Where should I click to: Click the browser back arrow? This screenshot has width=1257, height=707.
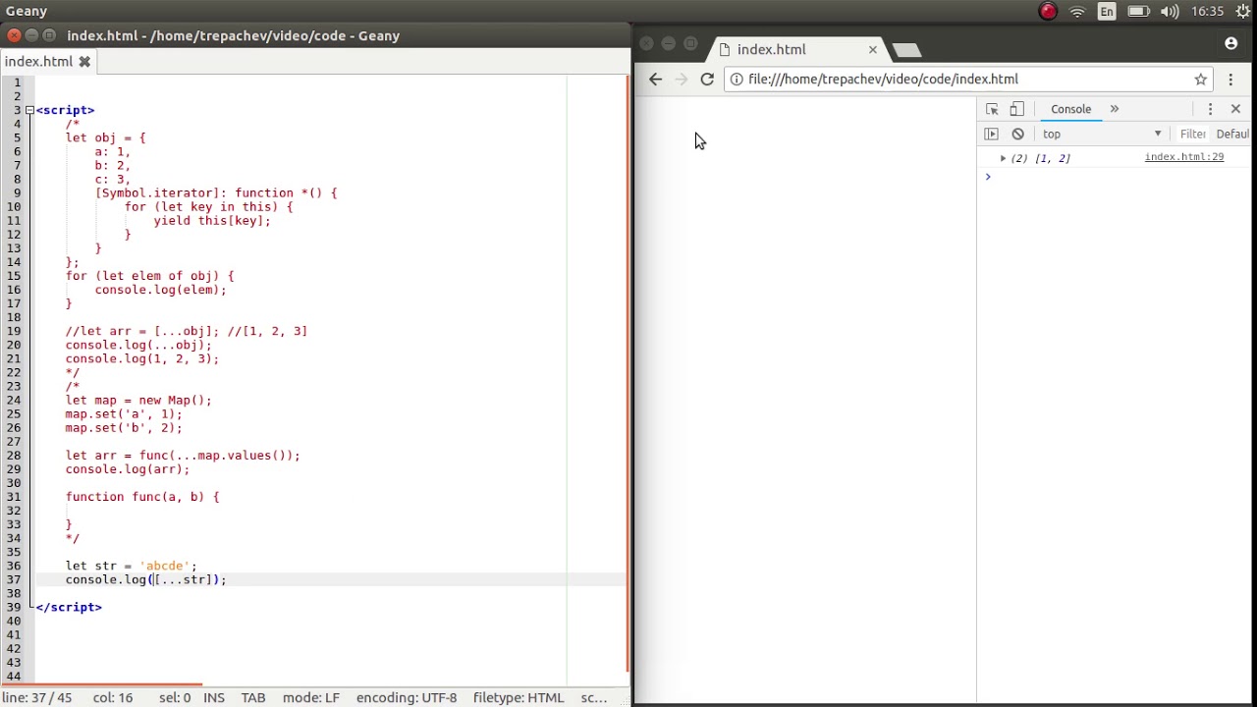coord(656,80)
